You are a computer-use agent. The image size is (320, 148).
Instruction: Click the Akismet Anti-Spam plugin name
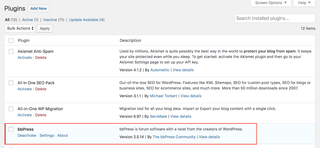36,51
